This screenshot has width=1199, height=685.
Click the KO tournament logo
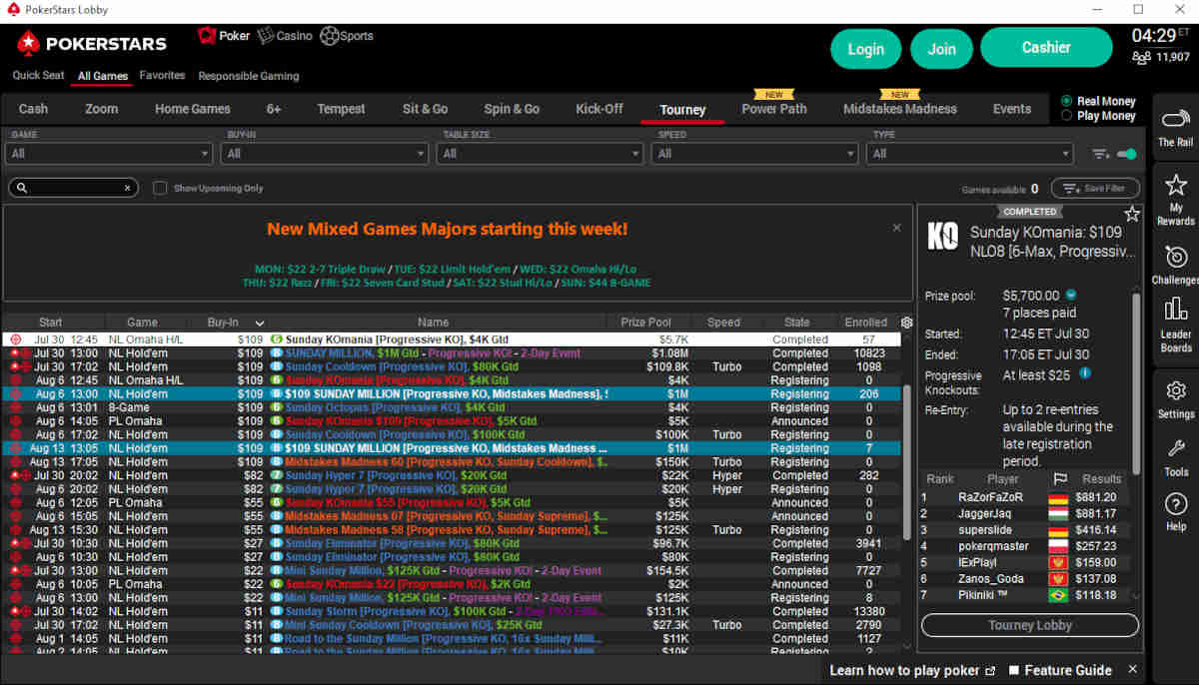(x=943, y=236)
